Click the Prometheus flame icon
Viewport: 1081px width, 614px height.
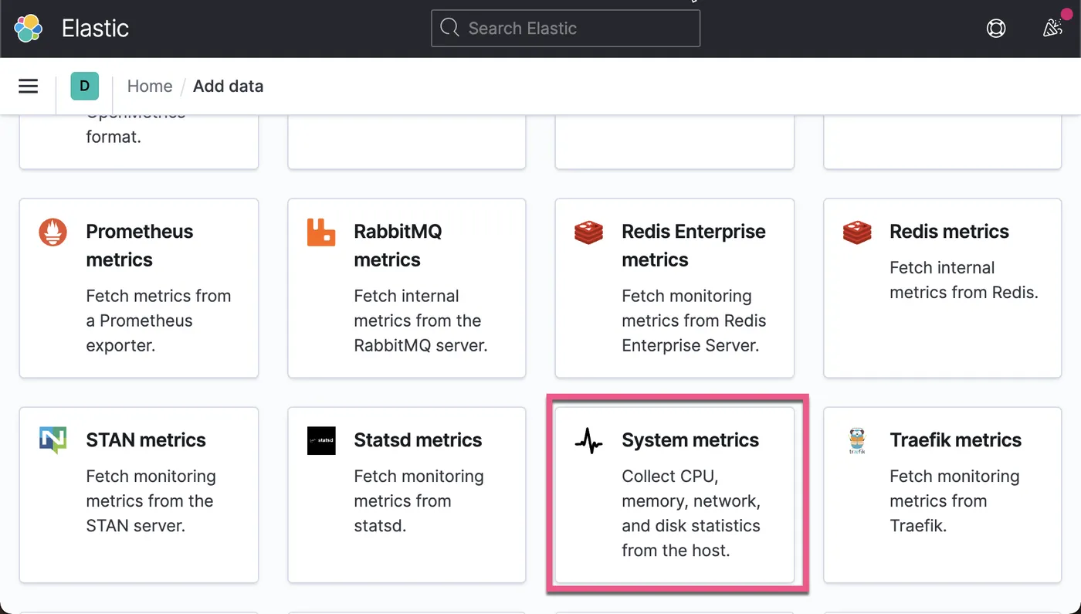click(53, 232)
